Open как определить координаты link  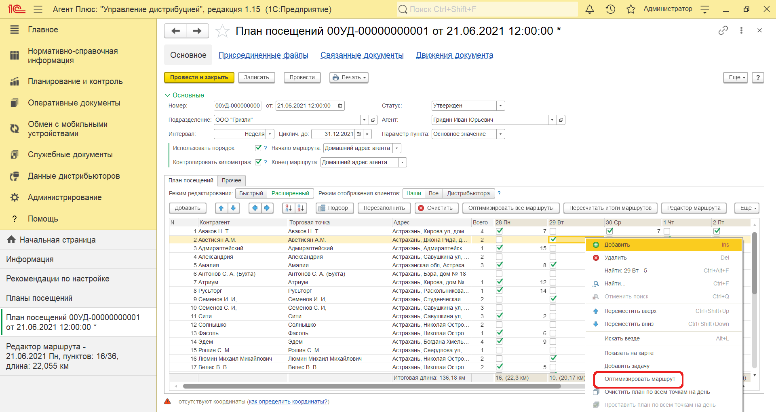coord(288,402)
